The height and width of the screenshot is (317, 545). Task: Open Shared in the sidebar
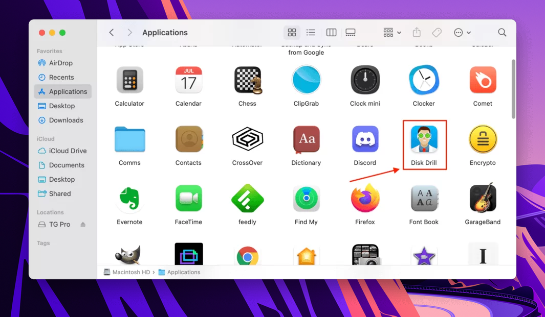62,194
